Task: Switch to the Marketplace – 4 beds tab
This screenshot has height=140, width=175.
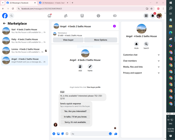Action: tap(54, 3)
